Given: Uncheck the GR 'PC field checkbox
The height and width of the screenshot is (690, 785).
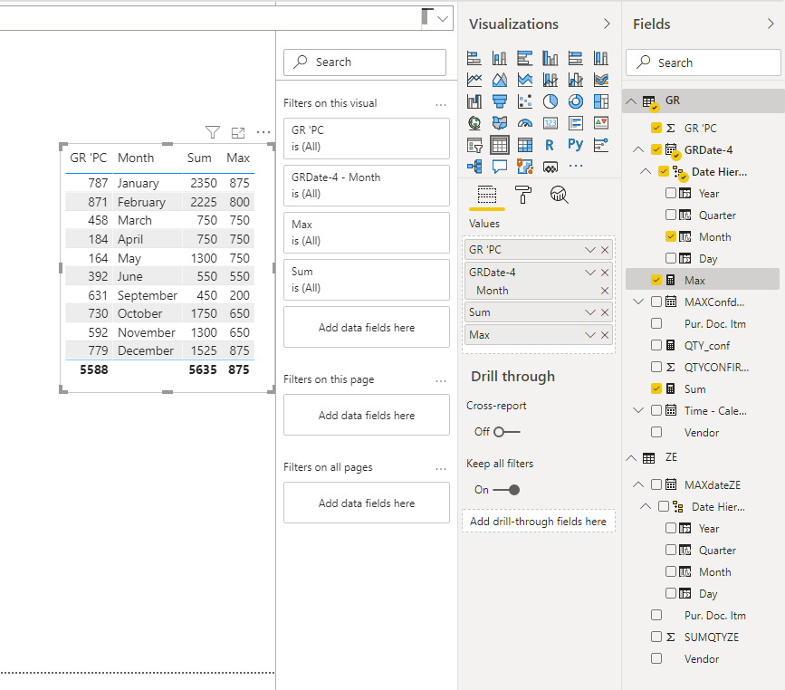Looking at the screenshot, I should 656,128.
